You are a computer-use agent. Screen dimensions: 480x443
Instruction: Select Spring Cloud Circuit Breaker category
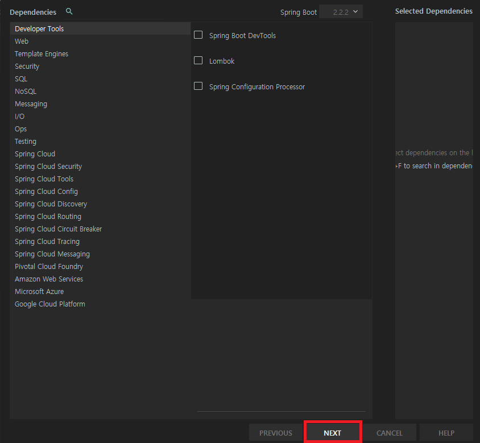(x=101, y=229)
